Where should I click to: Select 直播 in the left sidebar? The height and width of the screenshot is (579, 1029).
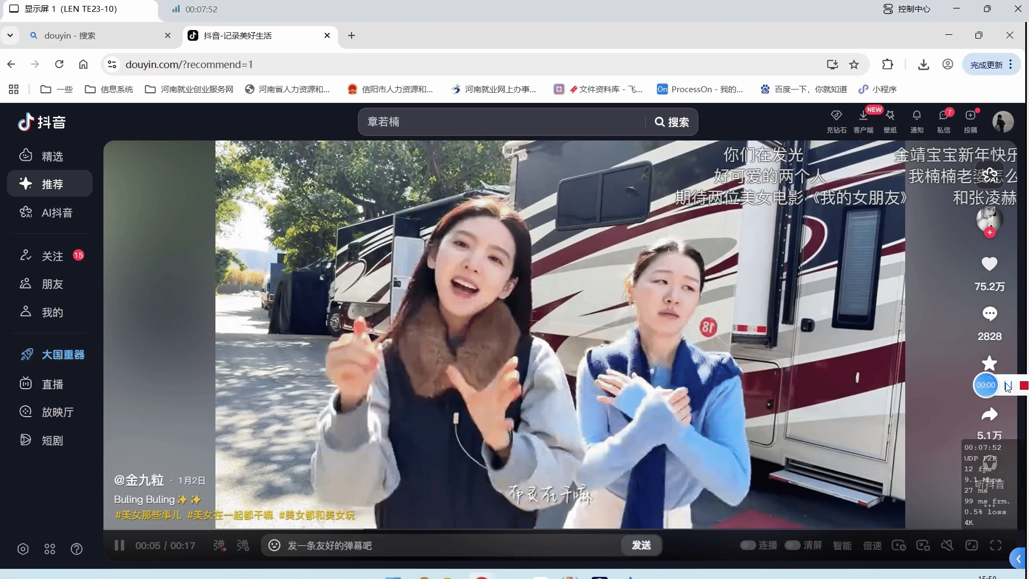click(52, 384)
